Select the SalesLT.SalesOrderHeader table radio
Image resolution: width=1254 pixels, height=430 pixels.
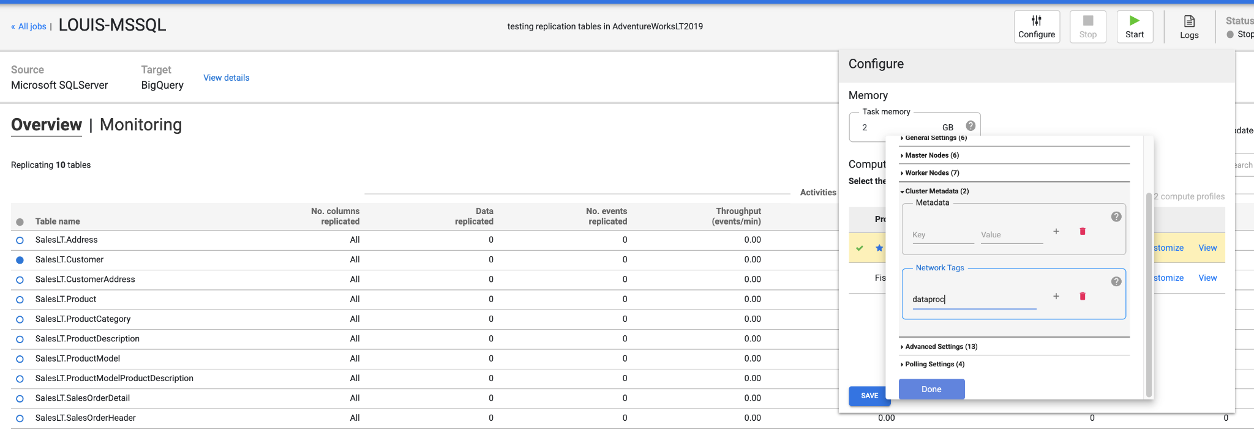[20, 418]
